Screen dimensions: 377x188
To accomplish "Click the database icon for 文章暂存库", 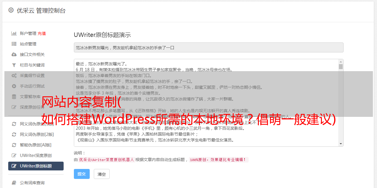I will point(14,97).
